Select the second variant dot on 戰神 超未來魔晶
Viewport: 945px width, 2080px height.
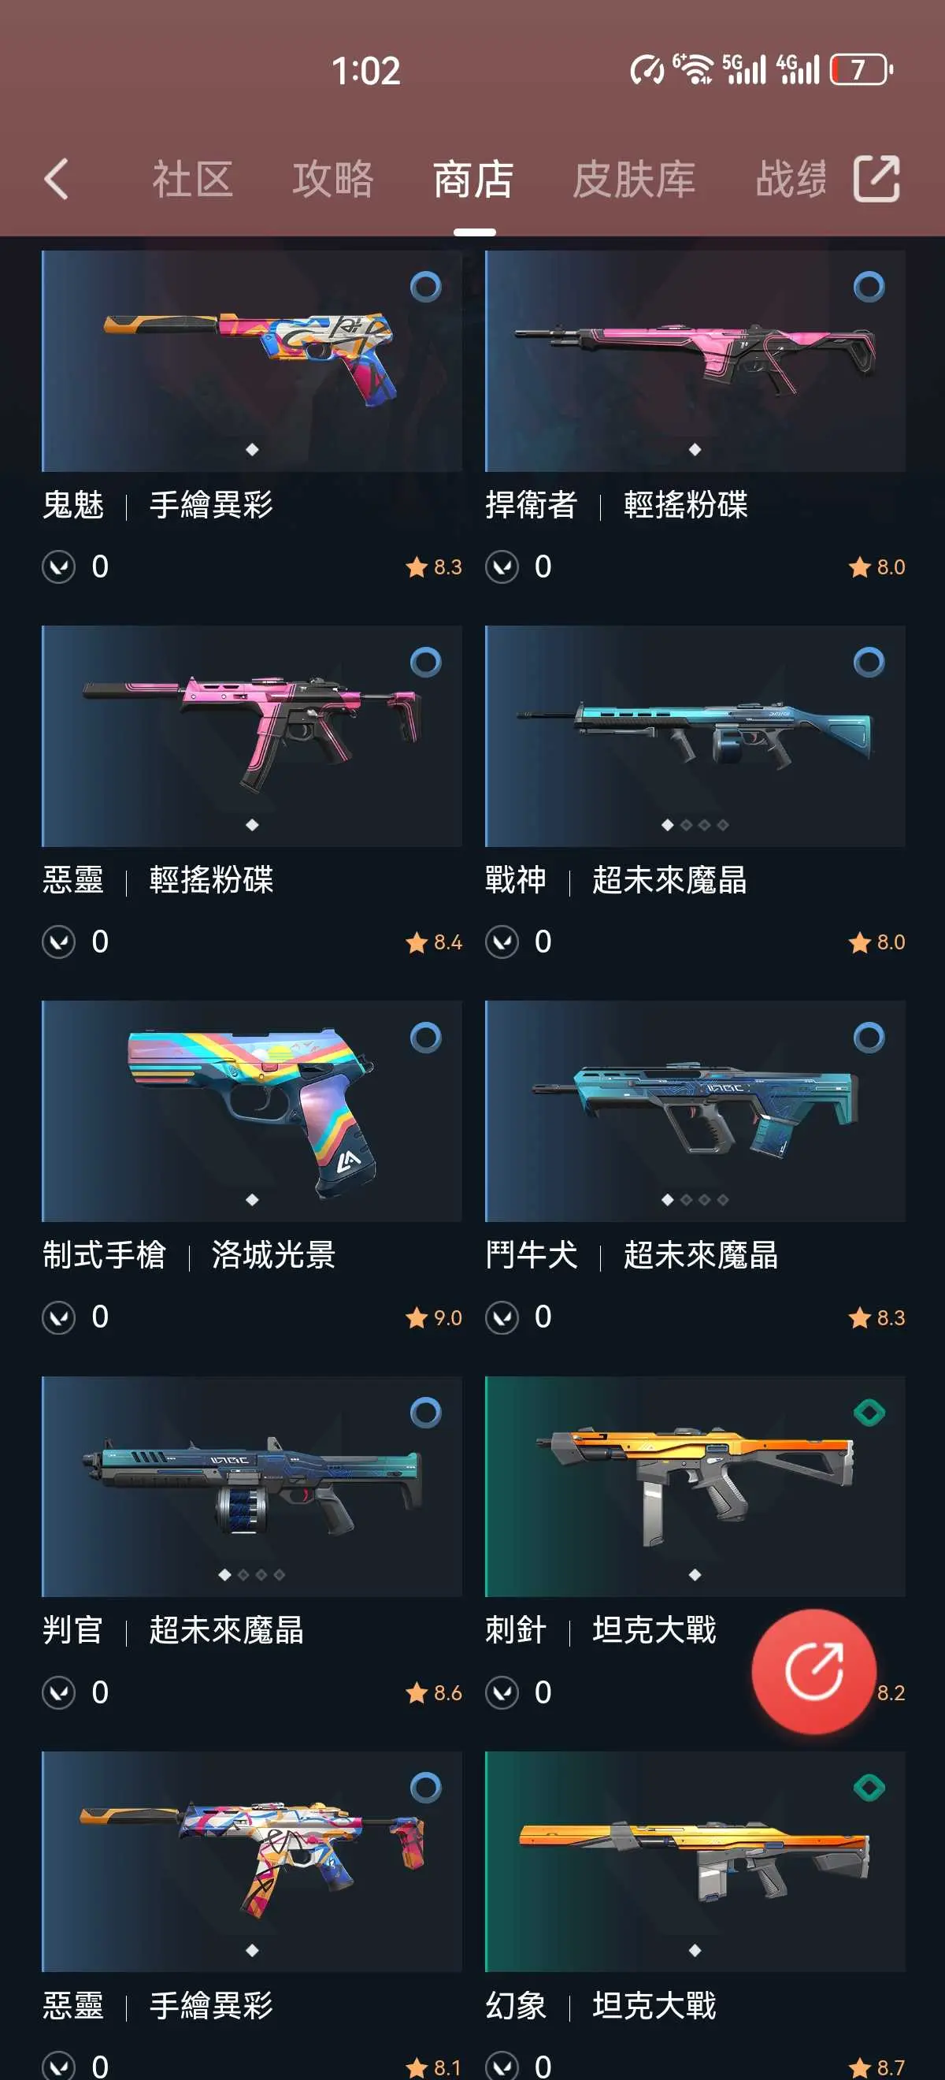tap(686, 824)
